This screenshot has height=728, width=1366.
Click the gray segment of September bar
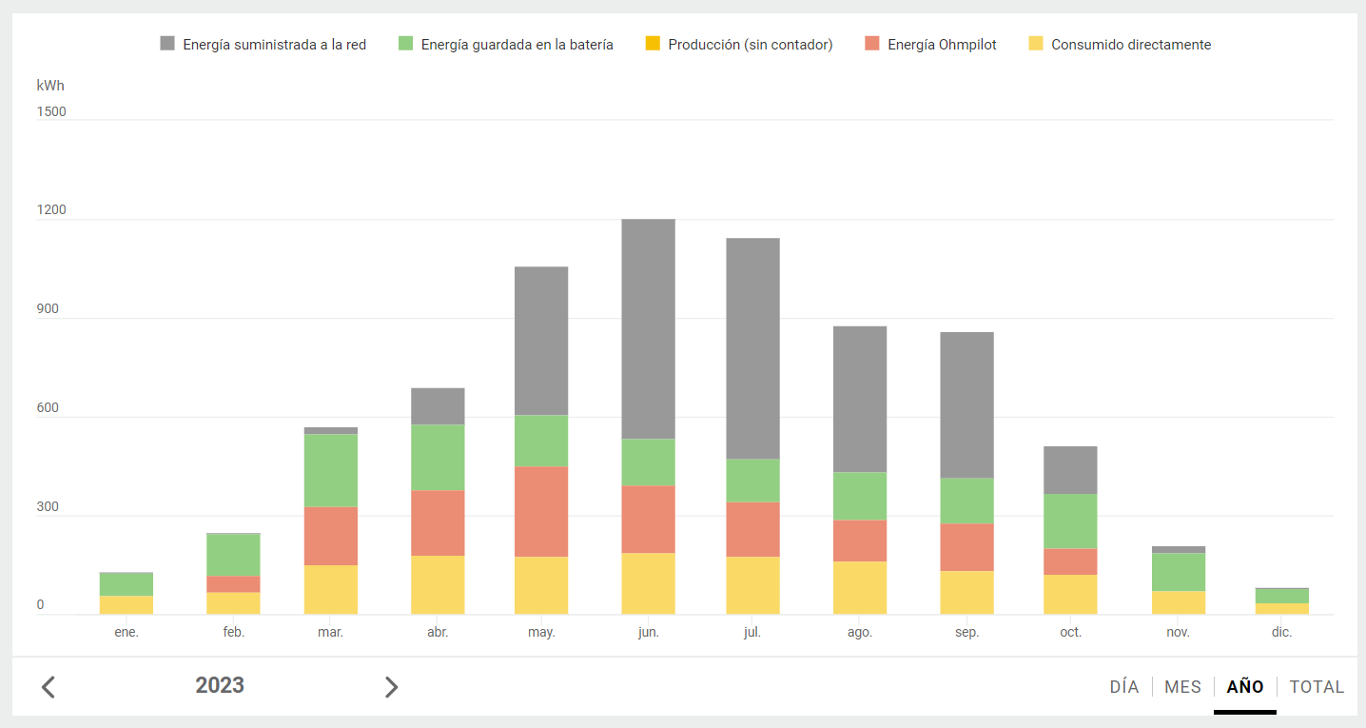(966, 404)
